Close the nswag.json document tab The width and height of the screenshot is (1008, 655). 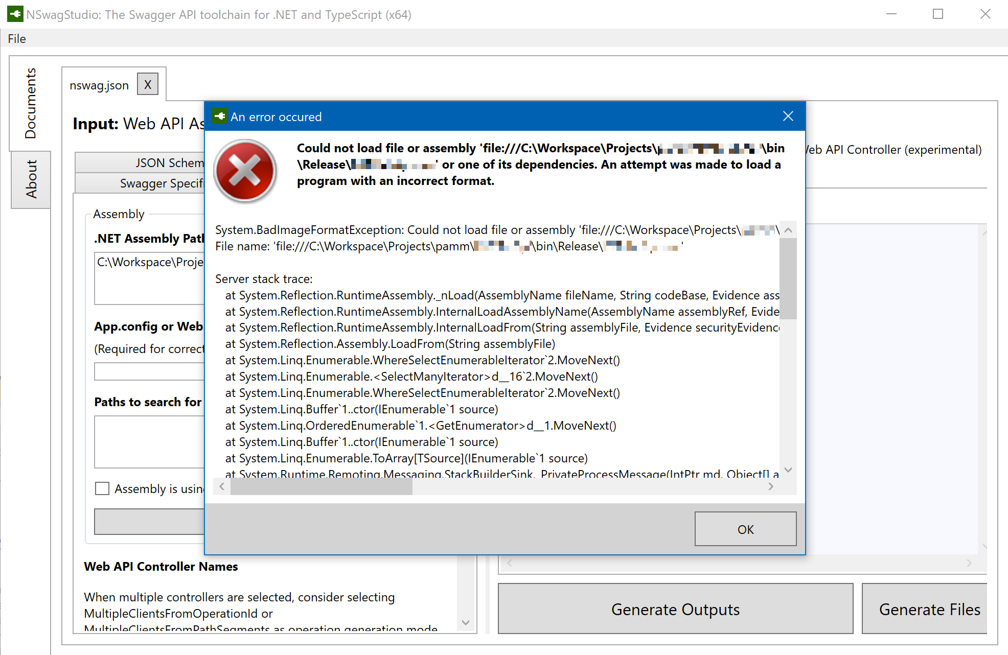point(148,84)
